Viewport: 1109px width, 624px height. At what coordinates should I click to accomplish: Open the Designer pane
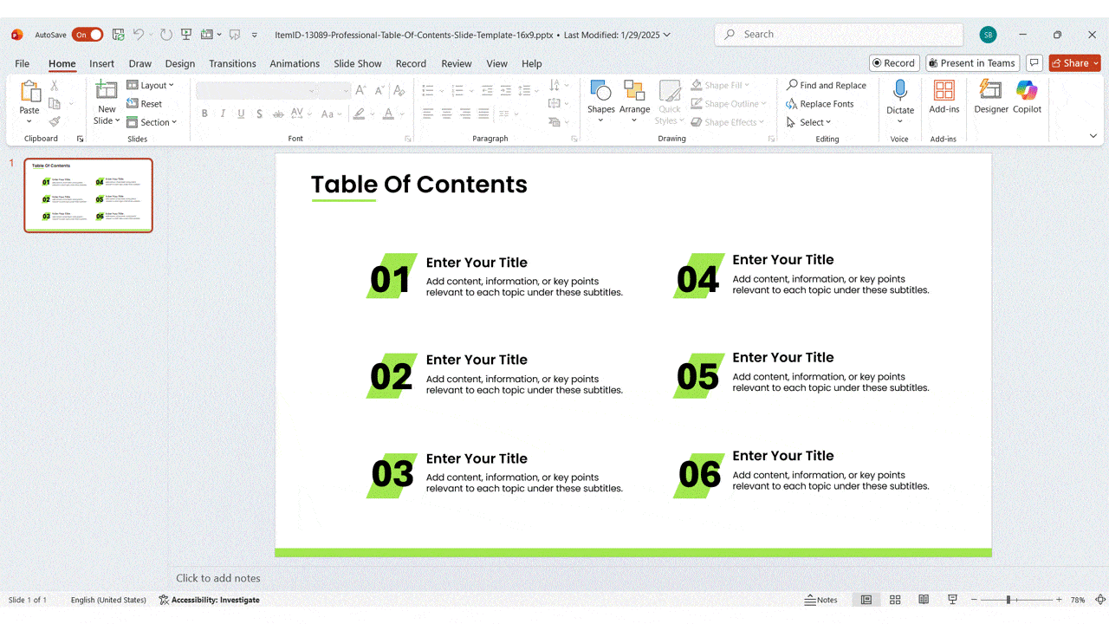[x=990, y=98]
